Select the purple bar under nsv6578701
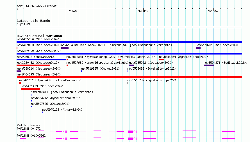Image resolution: width=250 pixels, height=142 pixels. point(198,48)
